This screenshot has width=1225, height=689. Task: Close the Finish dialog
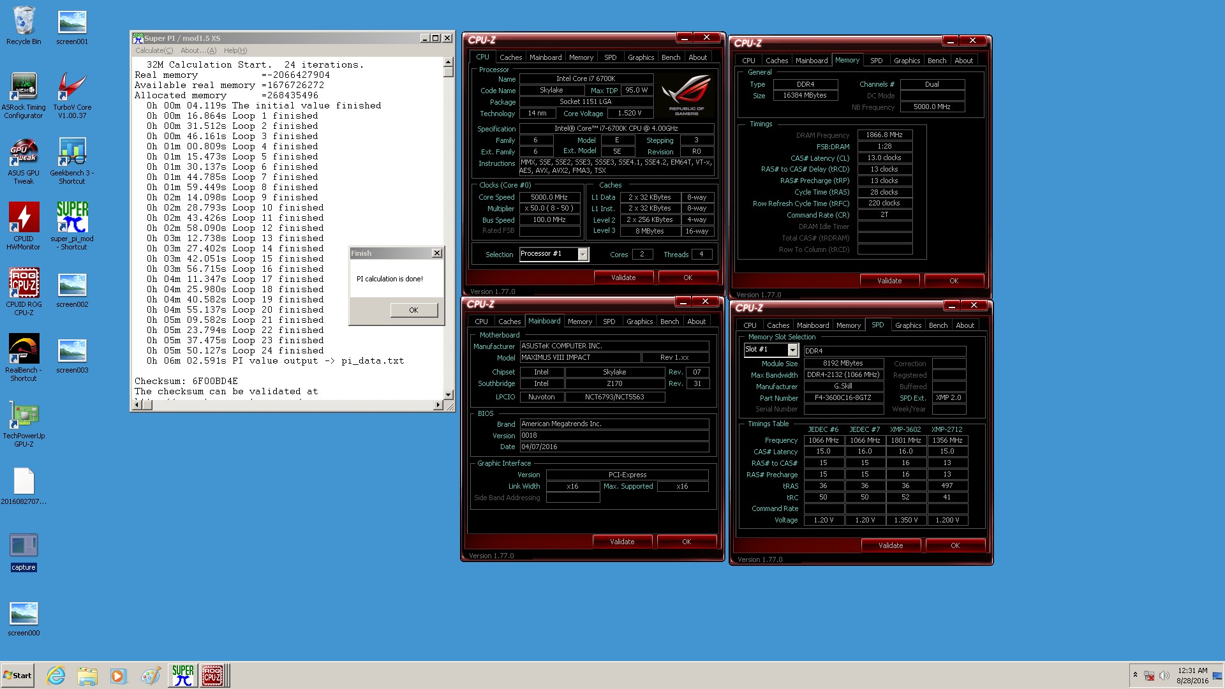pos(437,253)
